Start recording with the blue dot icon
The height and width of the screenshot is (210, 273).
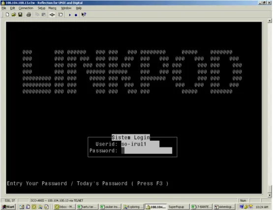(76, 15)
